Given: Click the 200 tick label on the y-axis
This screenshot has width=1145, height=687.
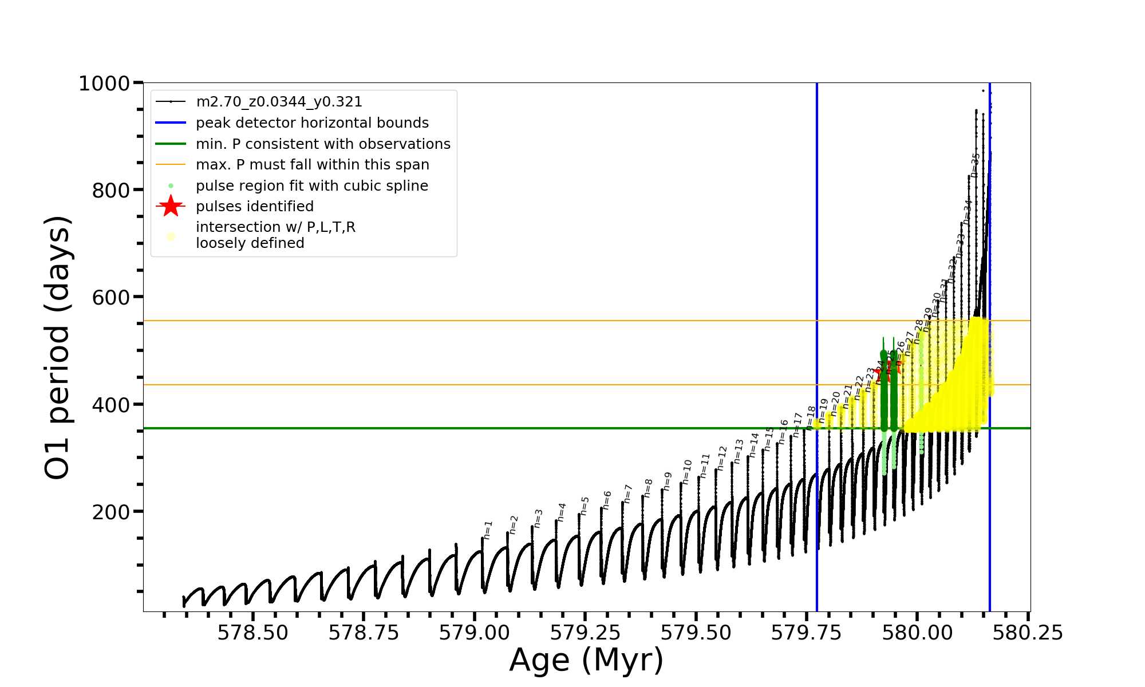Looking at the screenshot, I should point(110,512).
